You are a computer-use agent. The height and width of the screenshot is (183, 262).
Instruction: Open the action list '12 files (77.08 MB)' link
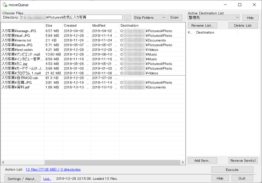click(53, 169)
